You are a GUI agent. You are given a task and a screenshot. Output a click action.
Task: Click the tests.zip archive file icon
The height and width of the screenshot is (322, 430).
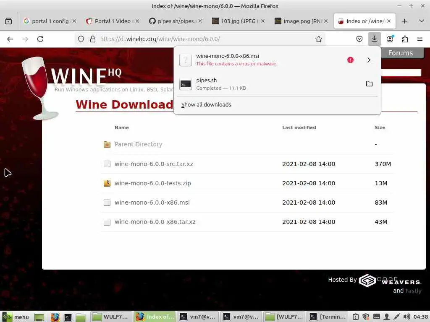coord(107,183)
